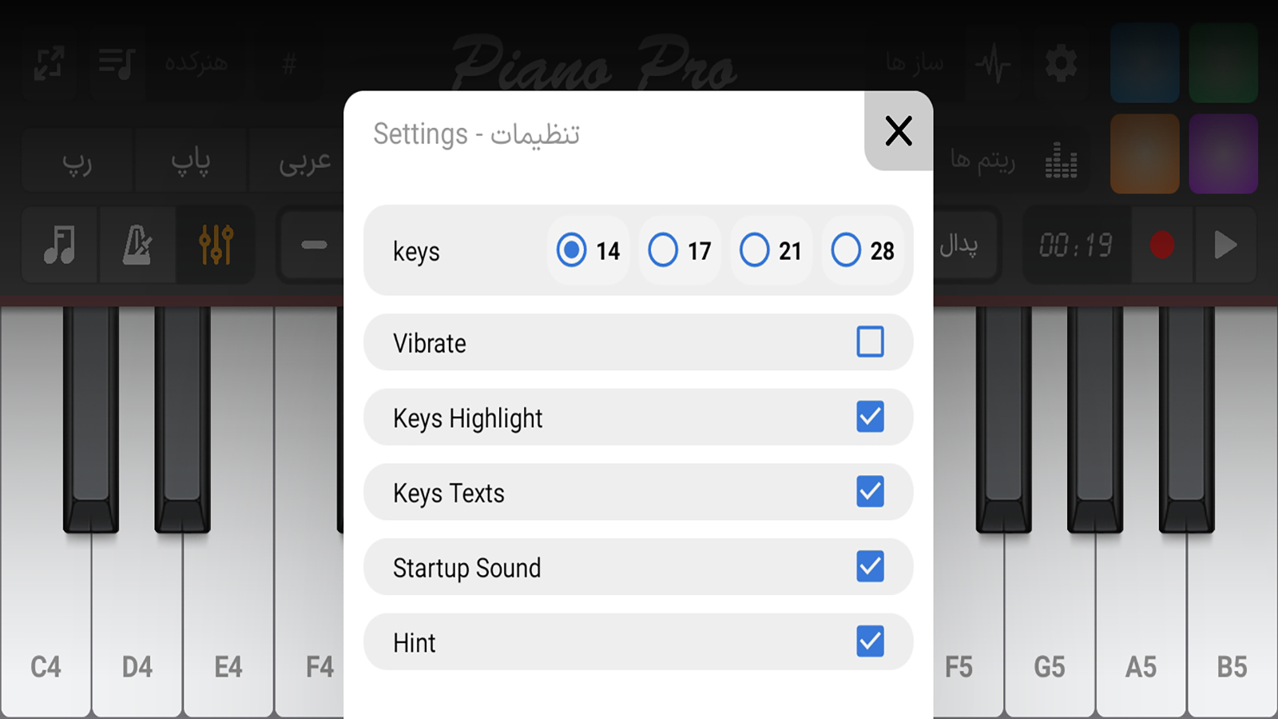This screenshot has width=1278, height=719.
Task: Click the play triangle button
Action: click(x=1225, y=244)
